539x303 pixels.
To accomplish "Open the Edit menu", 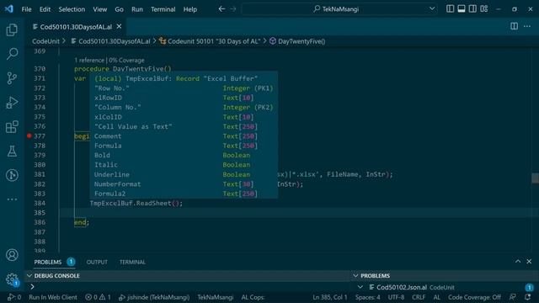I will [x=45, y=9].
